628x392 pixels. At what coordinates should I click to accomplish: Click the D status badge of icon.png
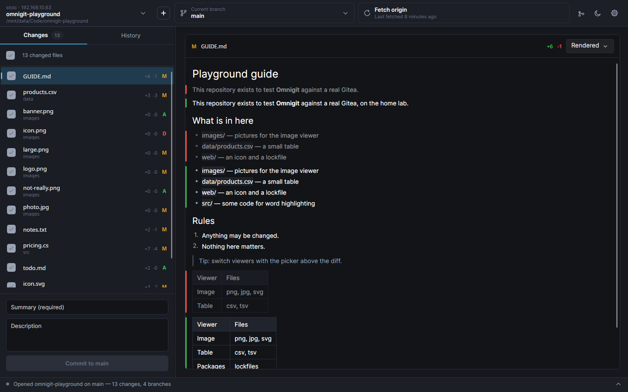(164, 134)
